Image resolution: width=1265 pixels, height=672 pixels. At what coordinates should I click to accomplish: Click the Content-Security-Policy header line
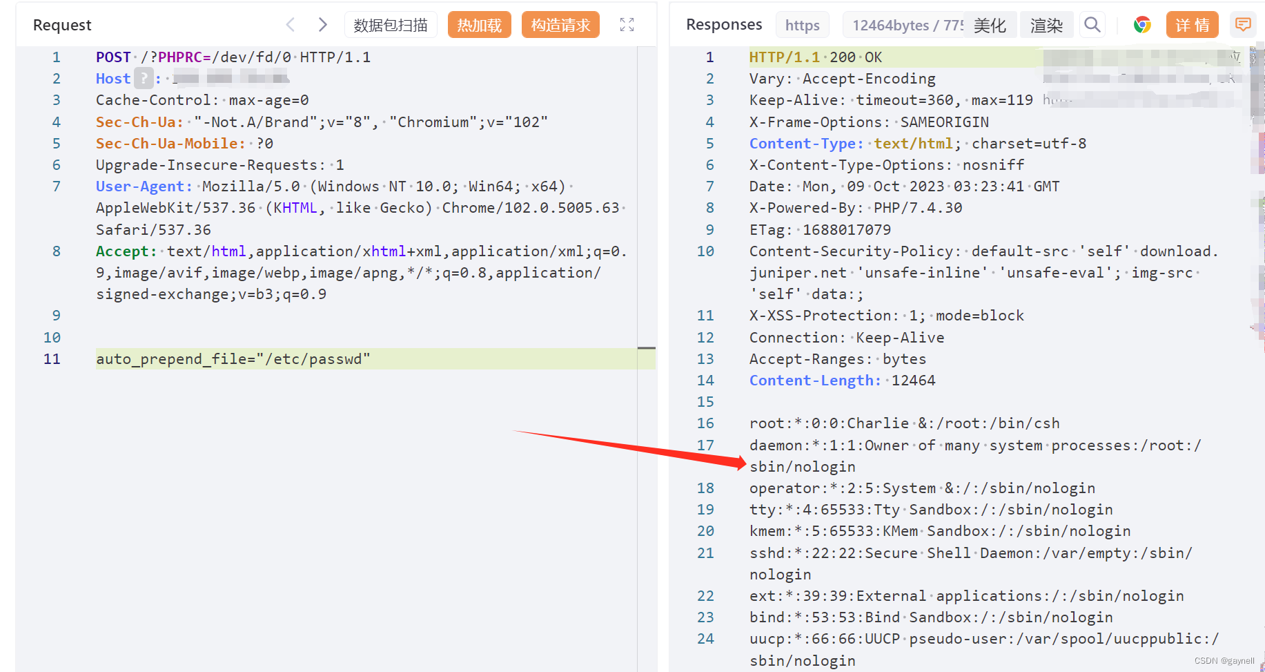984,273
